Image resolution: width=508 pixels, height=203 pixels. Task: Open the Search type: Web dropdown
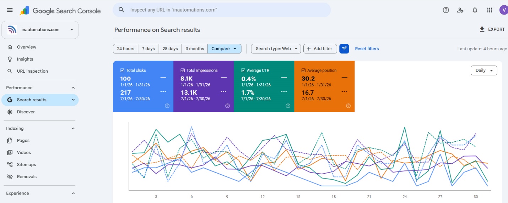(276, 49)
